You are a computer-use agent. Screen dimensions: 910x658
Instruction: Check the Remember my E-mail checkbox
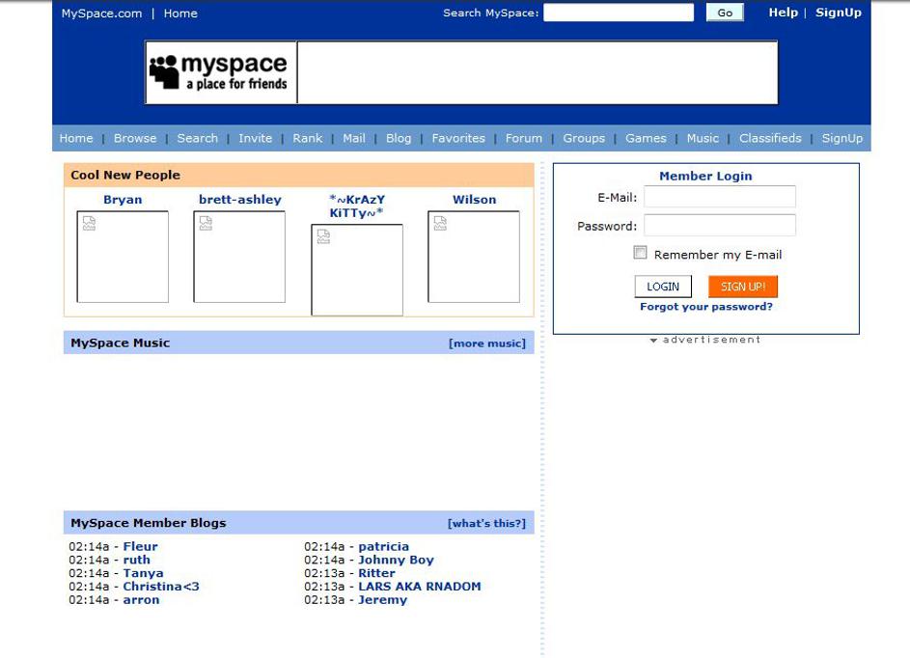(x=640, y=253)
